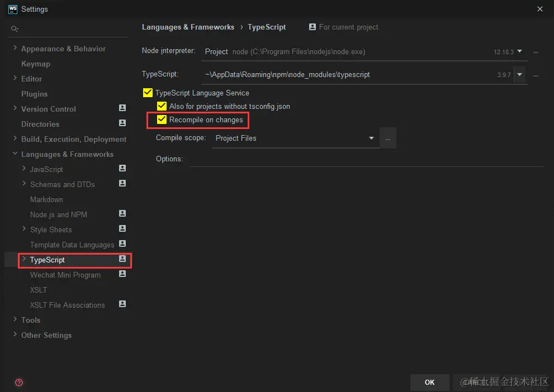Click the project icon beside Node.js and NPM
The image size is (554, 392).
(x=122, y=213)
